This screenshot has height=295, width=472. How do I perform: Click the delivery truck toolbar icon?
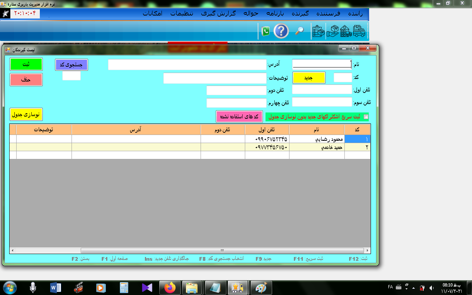pyautogui.click(x=359, y=31)
